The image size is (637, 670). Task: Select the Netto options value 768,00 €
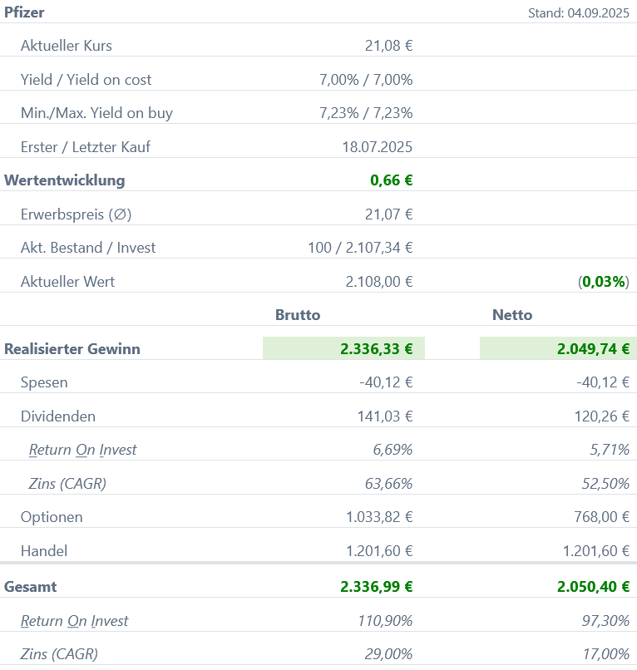[x=601, y=517]
